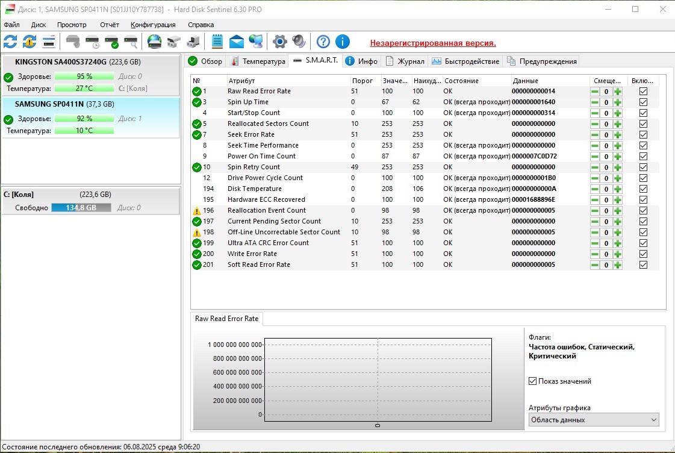Click the 'Незарегистрированная версия.' link
This screenshot has width=675, height=453.
[x=433, y=43]
